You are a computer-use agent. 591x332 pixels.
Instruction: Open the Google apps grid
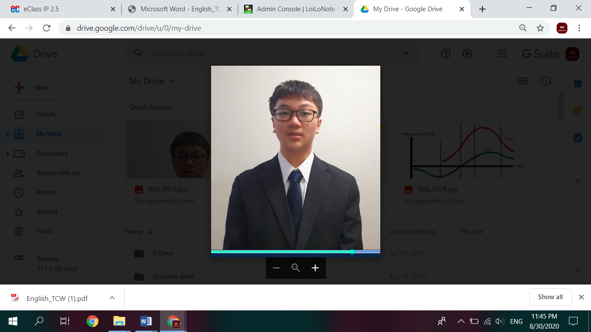coord(502,54)
